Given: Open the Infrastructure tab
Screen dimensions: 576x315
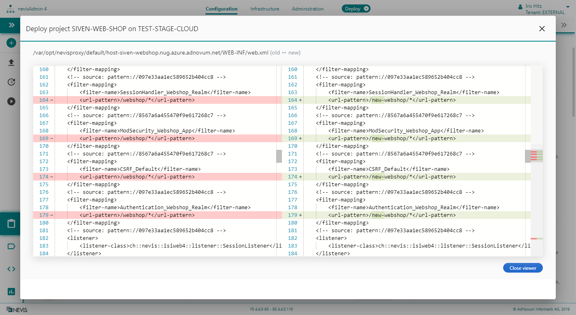Looking at the screenshot, I should (x=265, y=9).
